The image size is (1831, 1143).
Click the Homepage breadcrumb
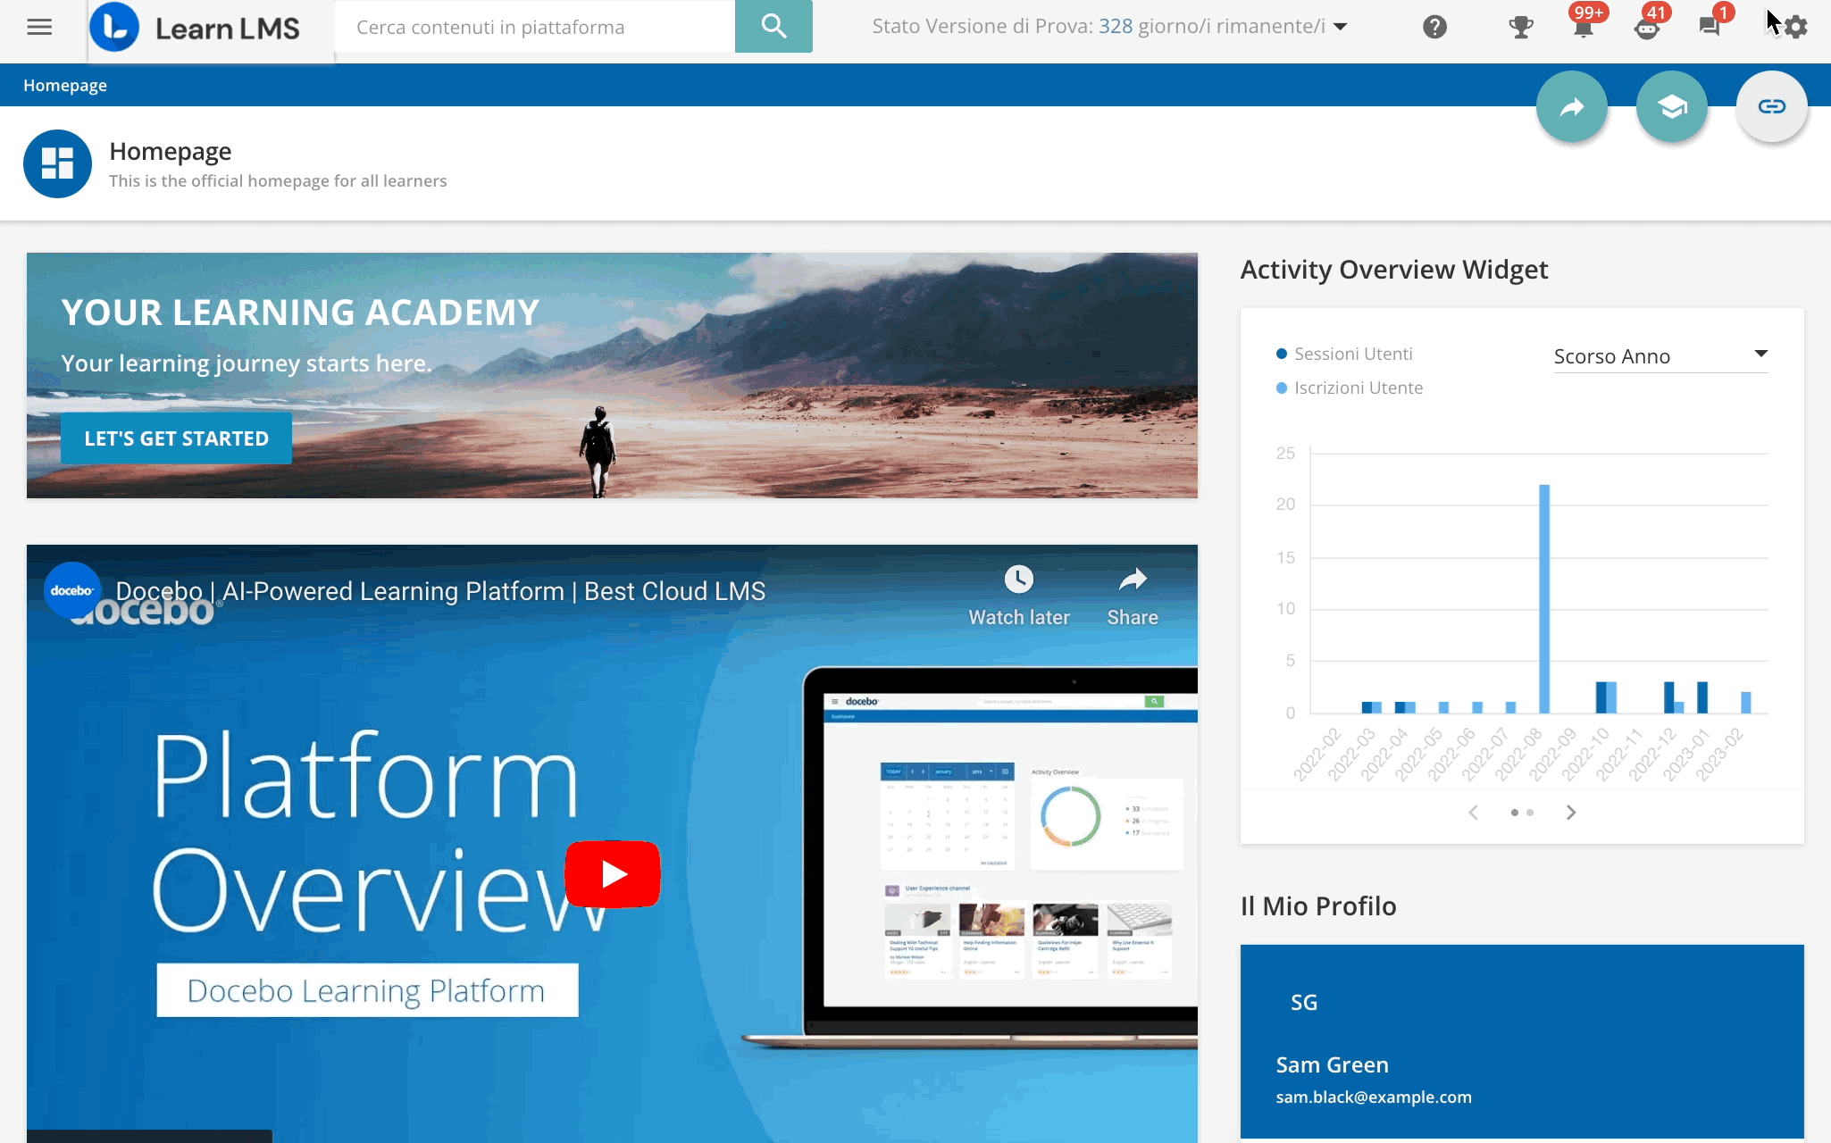(x=65, y=85)
